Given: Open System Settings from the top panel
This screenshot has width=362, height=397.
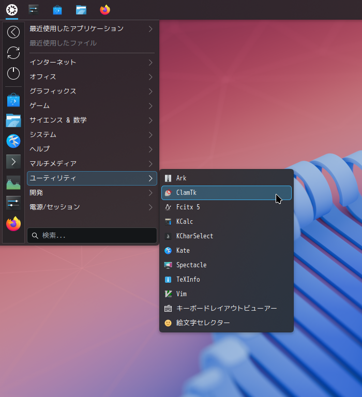Looking at the screenshot, I should coord(34,10).
